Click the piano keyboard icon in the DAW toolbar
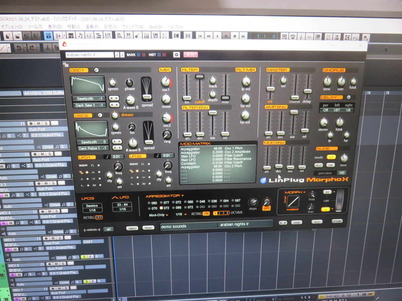The height and width of the screenshot is (301, 402). click(x=128, y=36)
